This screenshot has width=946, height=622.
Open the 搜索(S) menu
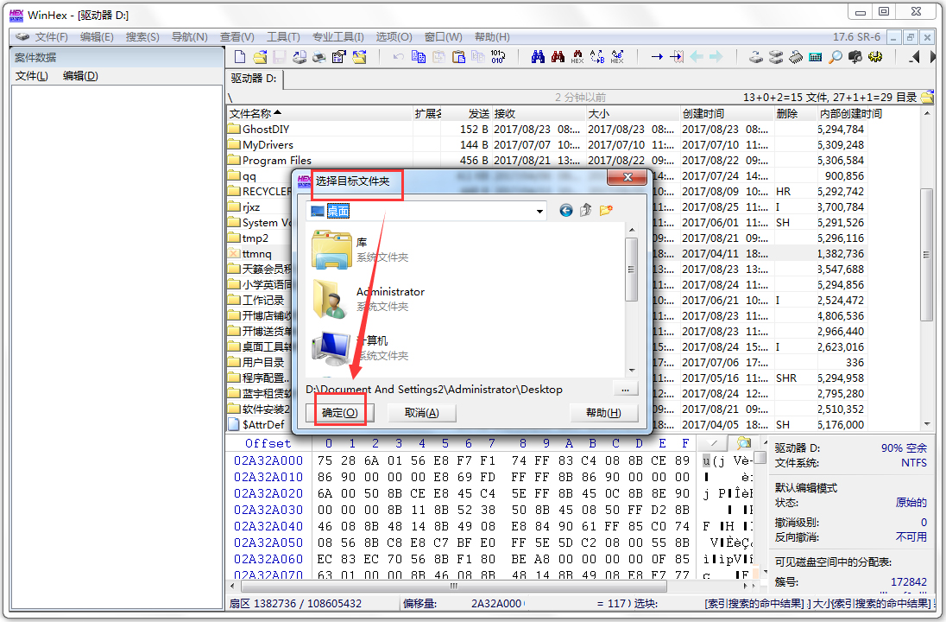click(142, 37)
